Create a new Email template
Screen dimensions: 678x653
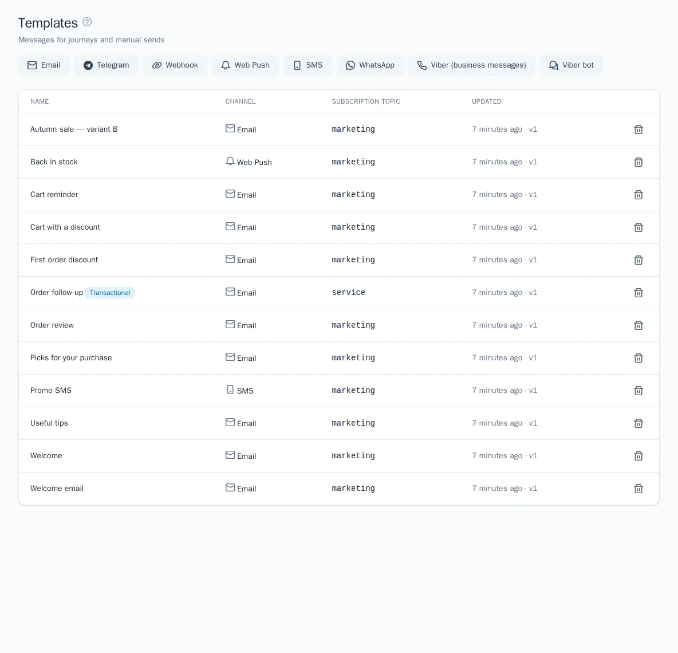44,65
